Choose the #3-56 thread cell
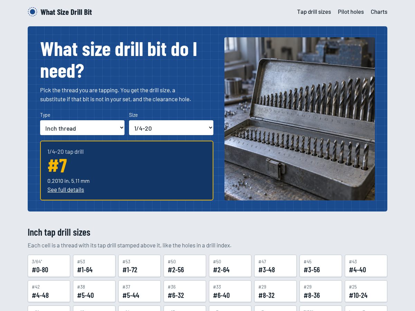Image resolution: width=415 pixels, height=311 pixels. point(321,266)
